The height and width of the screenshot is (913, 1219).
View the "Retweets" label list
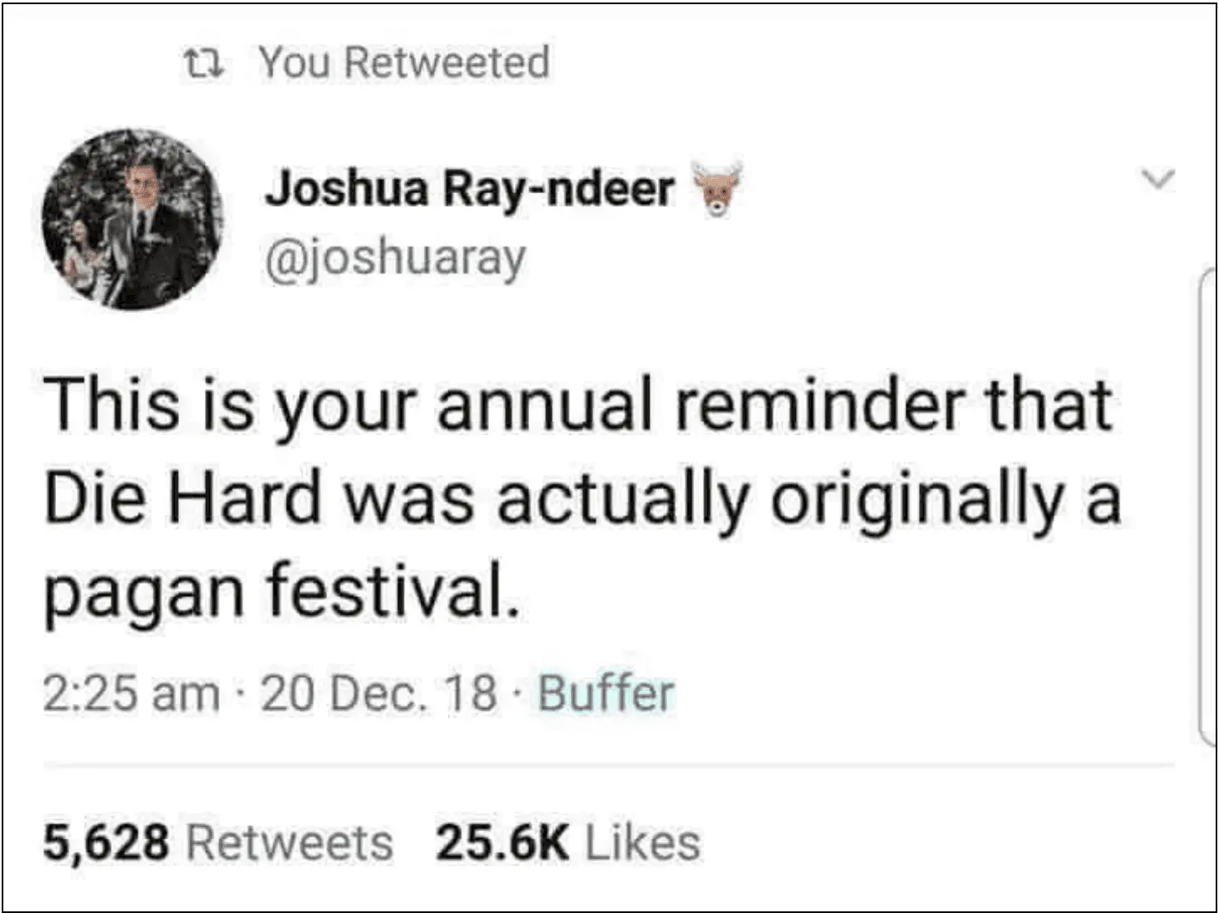coord(289,842)
